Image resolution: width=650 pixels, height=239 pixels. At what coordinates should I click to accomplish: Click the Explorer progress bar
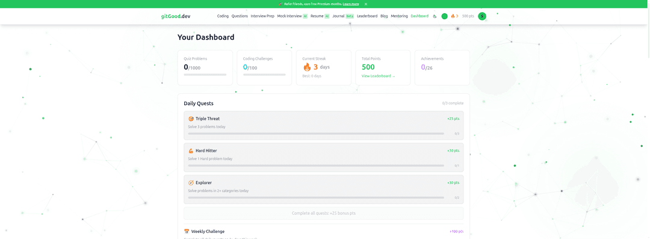click(x=316, y=197)
